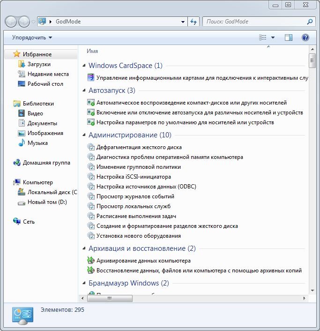The image size is (320, 331).
Task: Click icon of Создание и форматирование разделов
Action: tap(91, 226)
